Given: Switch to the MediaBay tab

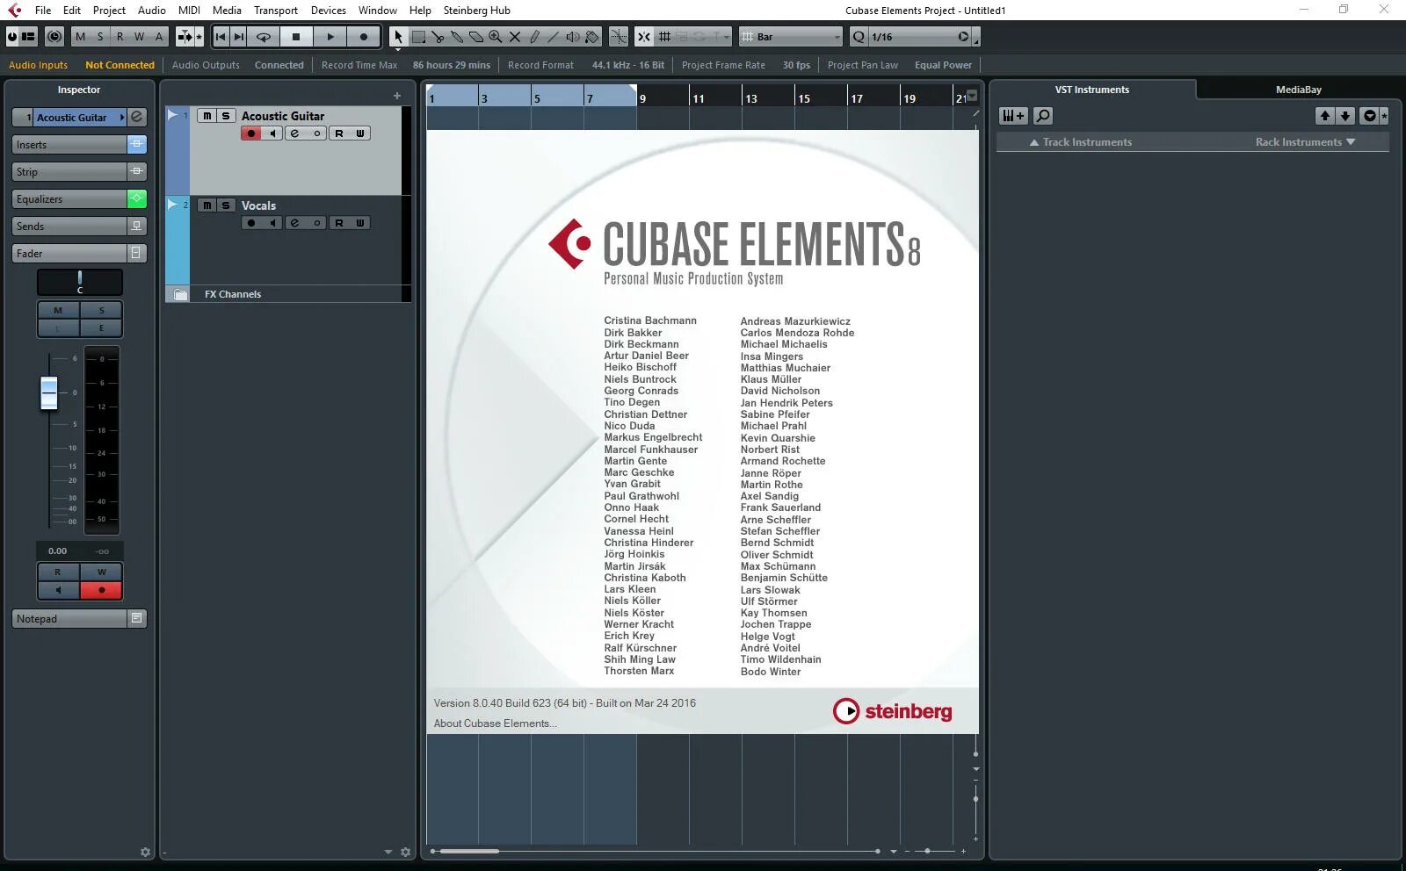Looking at the screenshot, I should [1298, 90].
